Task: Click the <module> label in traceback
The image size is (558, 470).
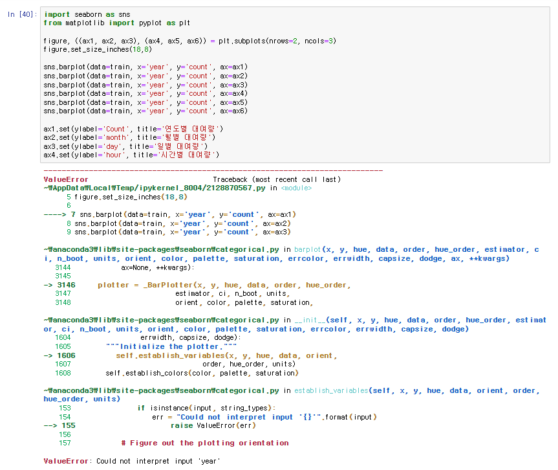Action: pos(296,188)
